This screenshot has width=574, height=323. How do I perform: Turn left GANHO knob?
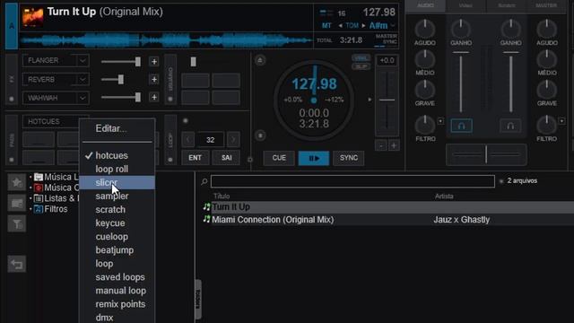(460, 29)
